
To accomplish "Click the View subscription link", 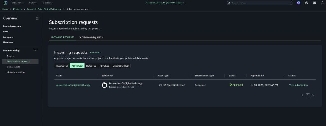I will [x=298, y=85].
